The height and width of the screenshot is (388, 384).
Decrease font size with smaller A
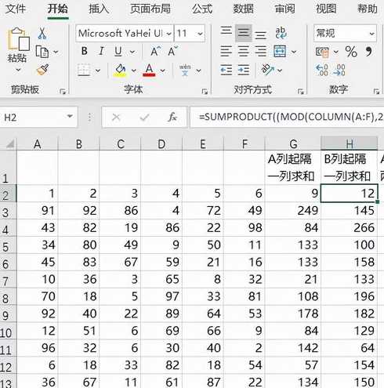point(172,51)
